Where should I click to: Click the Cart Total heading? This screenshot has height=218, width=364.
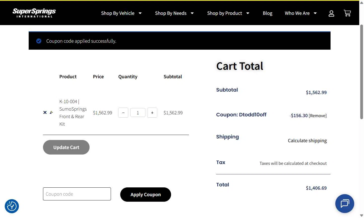coord(240,66)
